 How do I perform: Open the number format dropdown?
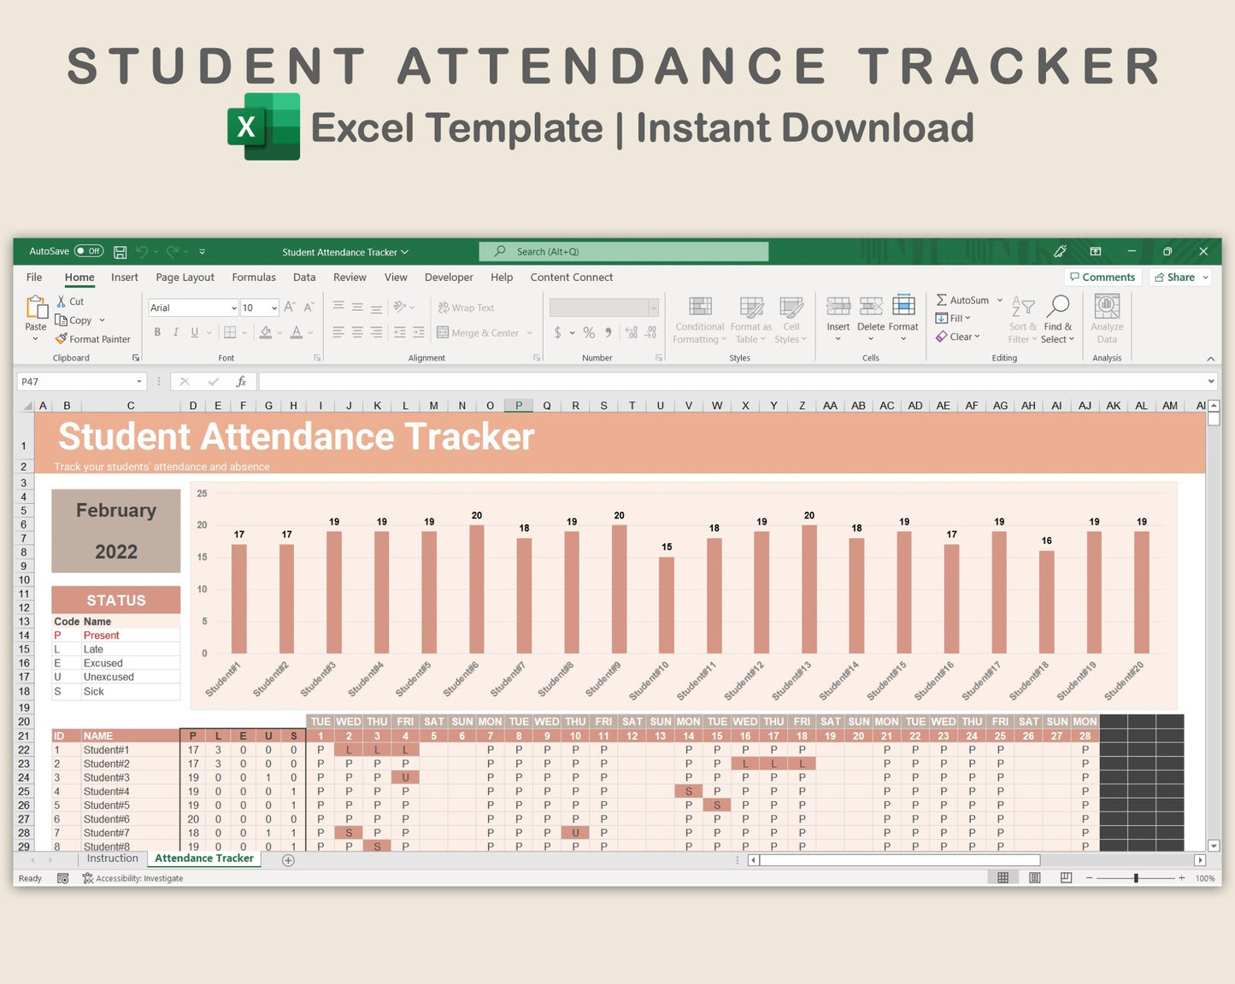click(654, 308)
